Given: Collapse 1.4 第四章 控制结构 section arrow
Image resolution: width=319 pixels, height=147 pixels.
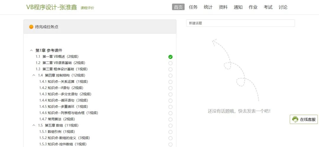Looking at the screenshot, I should pos(34,75).
